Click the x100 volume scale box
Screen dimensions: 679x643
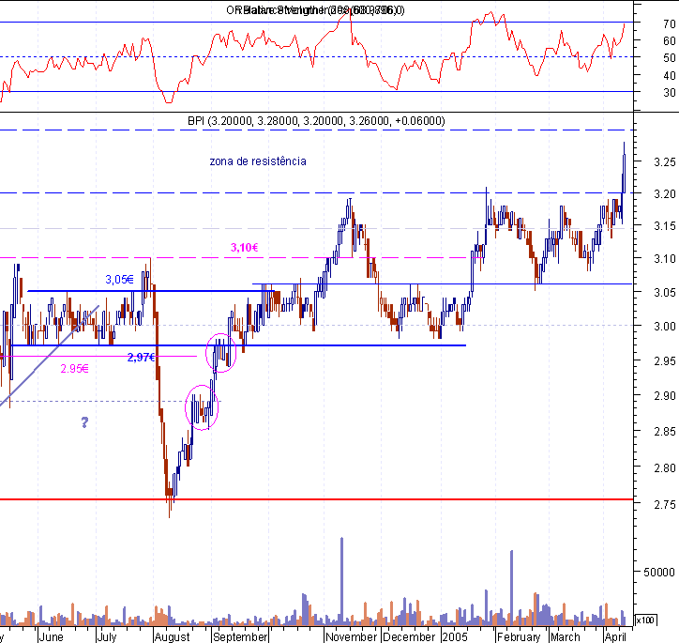(x=645, y=620)
